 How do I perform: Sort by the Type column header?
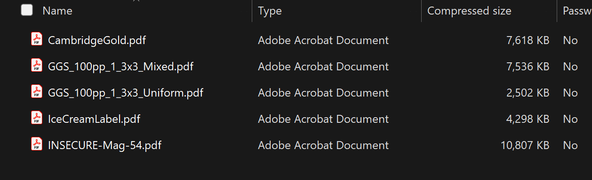[x=270, y=11]
